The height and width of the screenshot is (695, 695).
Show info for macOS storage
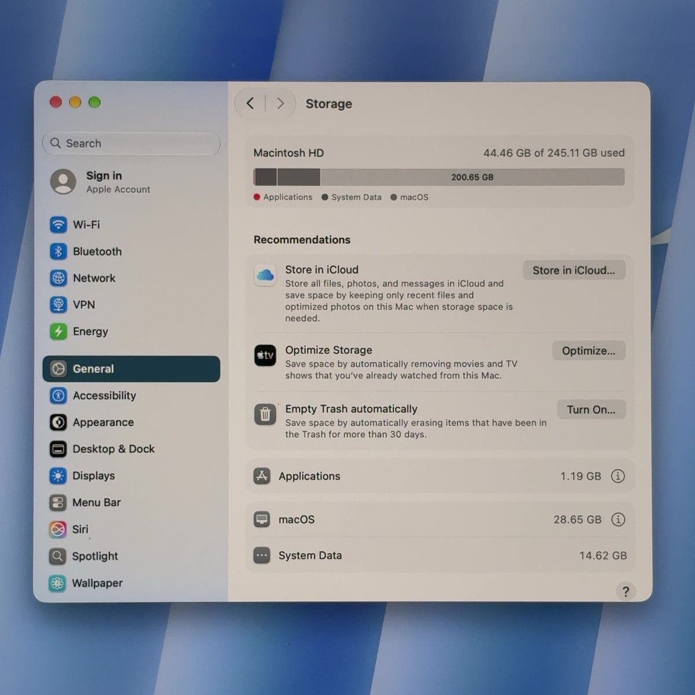(618, 520)
